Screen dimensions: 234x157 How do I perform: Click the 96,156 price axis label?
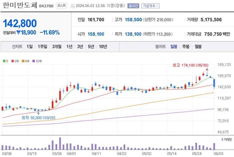[223, 110]
